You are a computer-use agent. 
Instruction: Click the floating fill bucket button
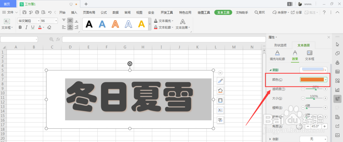[220, 90]
